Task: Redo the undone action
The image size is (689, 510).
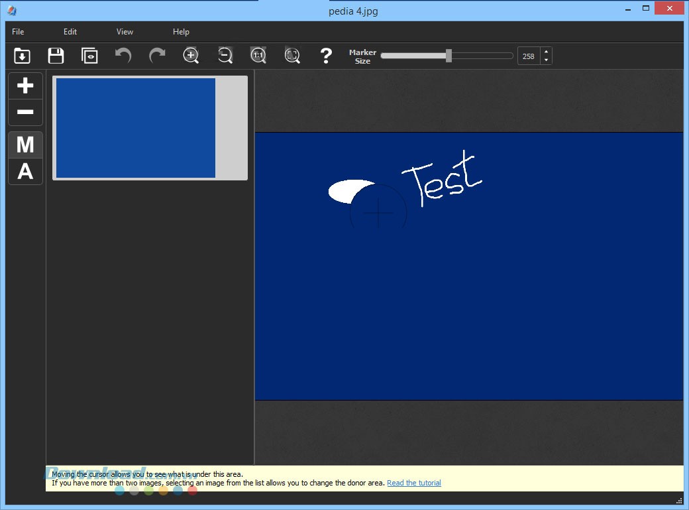Action: click(157, 56)
